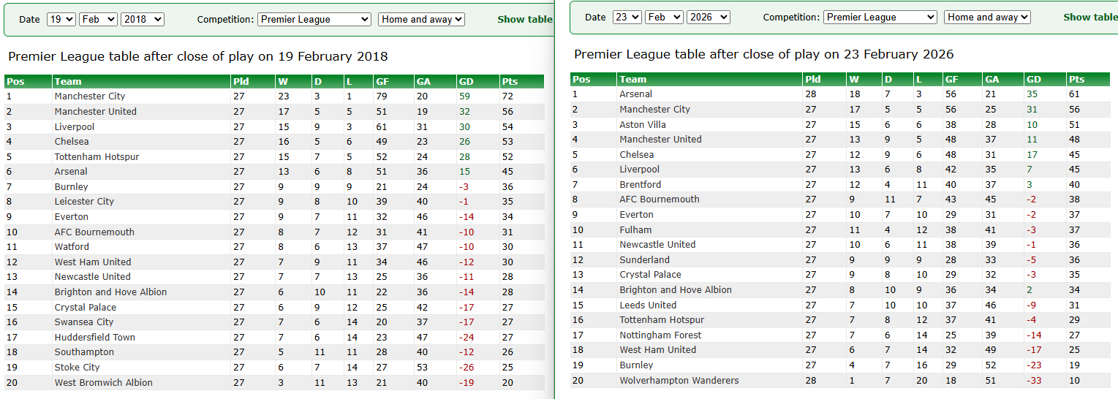Screen dimensions: 1118x399
Task: Select Wolverhampton Wanderers in the table
Action: (679, 380)
